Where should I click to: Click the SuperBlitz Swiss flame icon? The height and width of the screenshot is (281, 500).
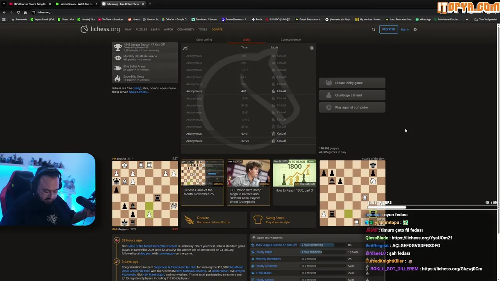[x=118, y=78]
